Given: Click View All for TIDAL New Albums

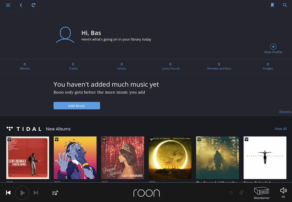Looking at the screenshot, I should [x=281, y=129].
